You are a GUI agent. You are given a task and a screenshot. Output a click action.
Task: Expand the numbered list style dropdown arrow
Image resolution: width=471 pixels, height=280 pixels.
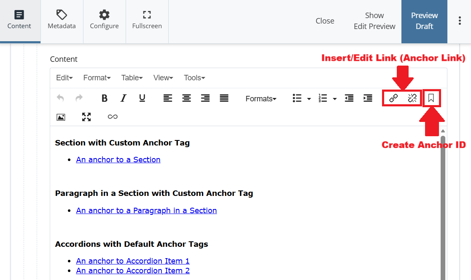[335, 99]
